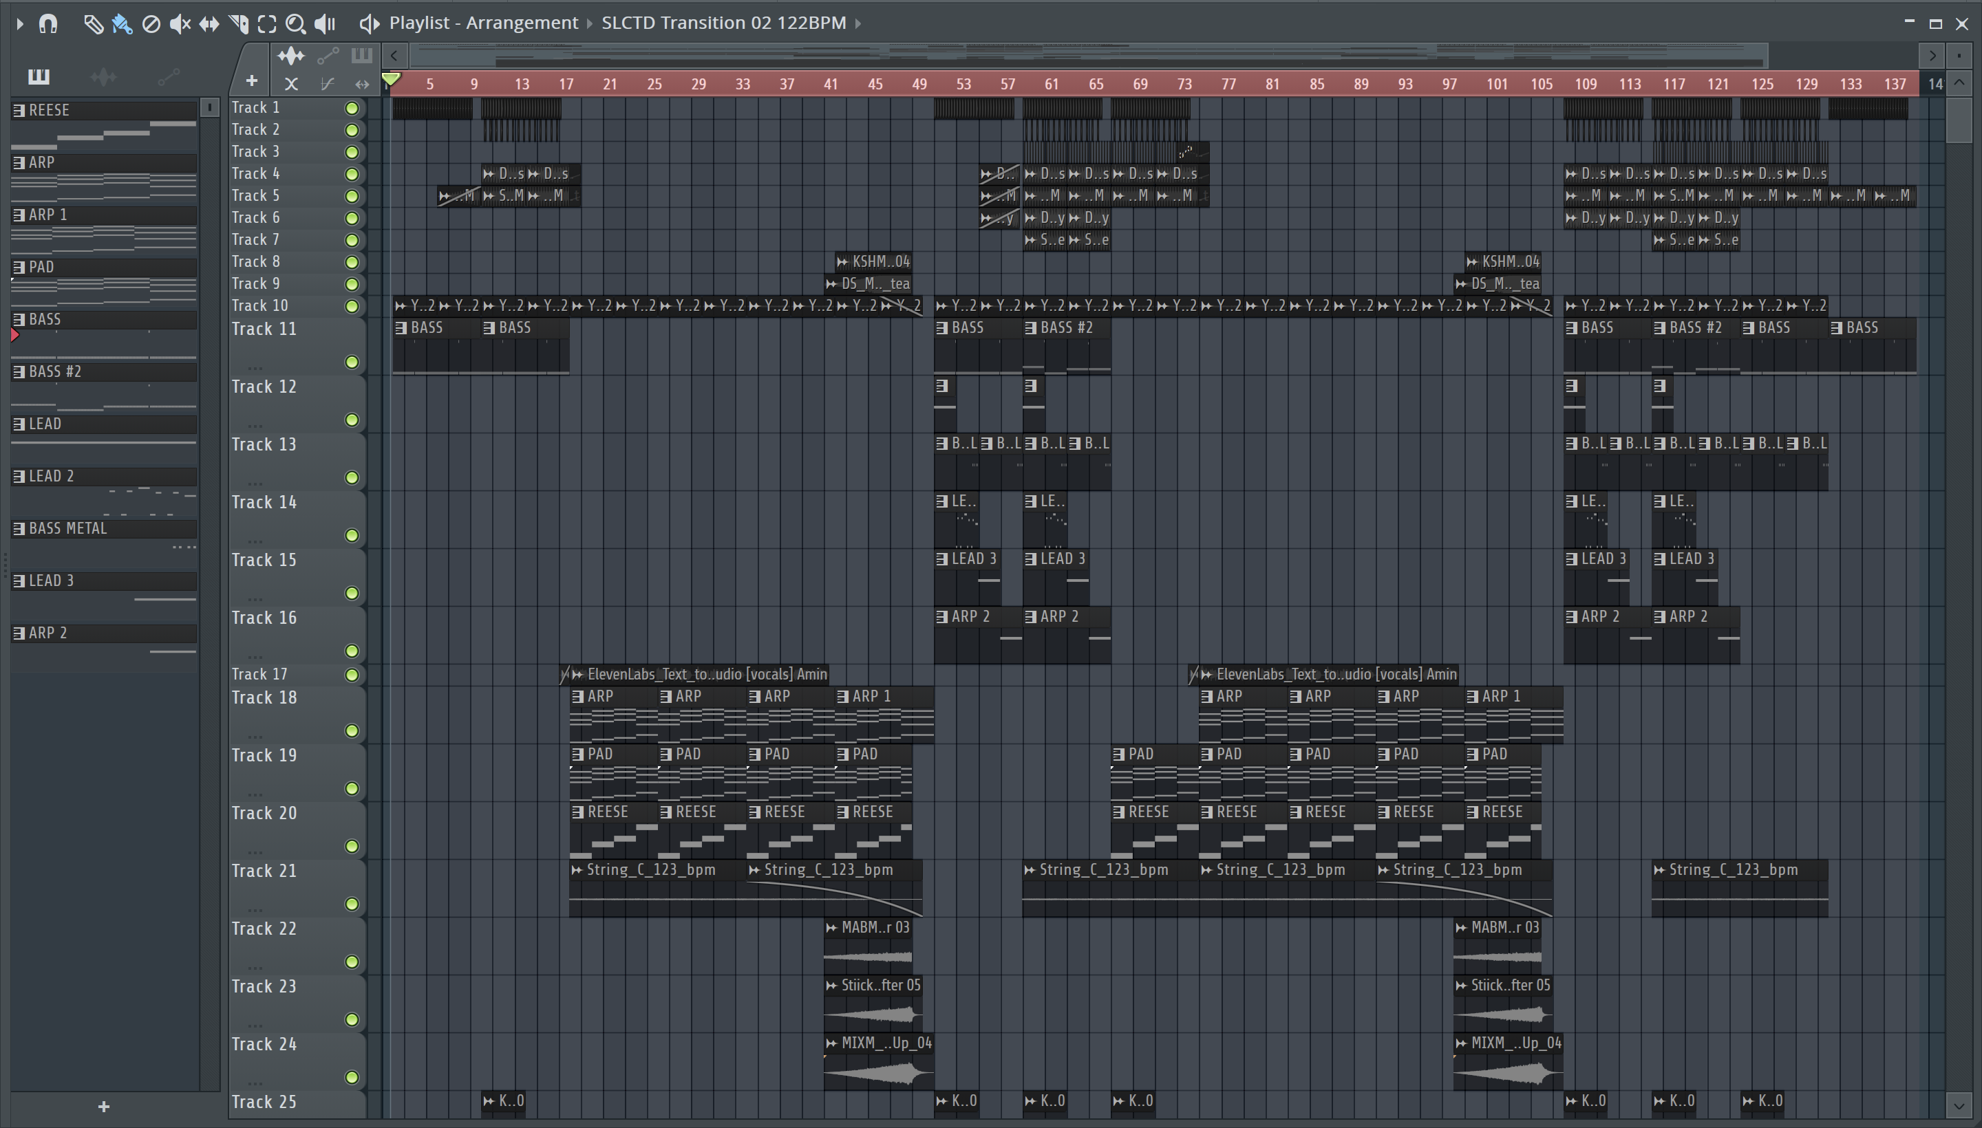Click the playhead marker on timeline
This screenshot has height=1128, width=1982.
click(392, 79)
